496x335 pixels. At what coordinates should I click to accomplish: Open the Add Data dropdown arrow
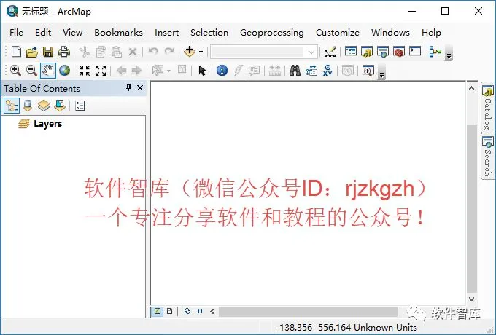[201, 52]
